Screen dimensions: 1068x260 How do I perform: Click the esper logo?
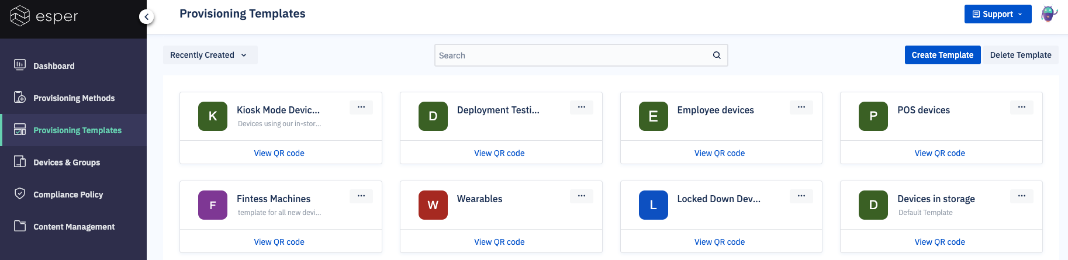pos(44,16)
